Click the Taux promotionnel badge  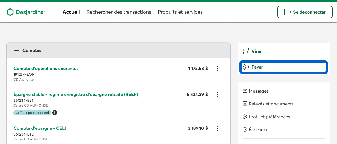(x=32, y=113)
